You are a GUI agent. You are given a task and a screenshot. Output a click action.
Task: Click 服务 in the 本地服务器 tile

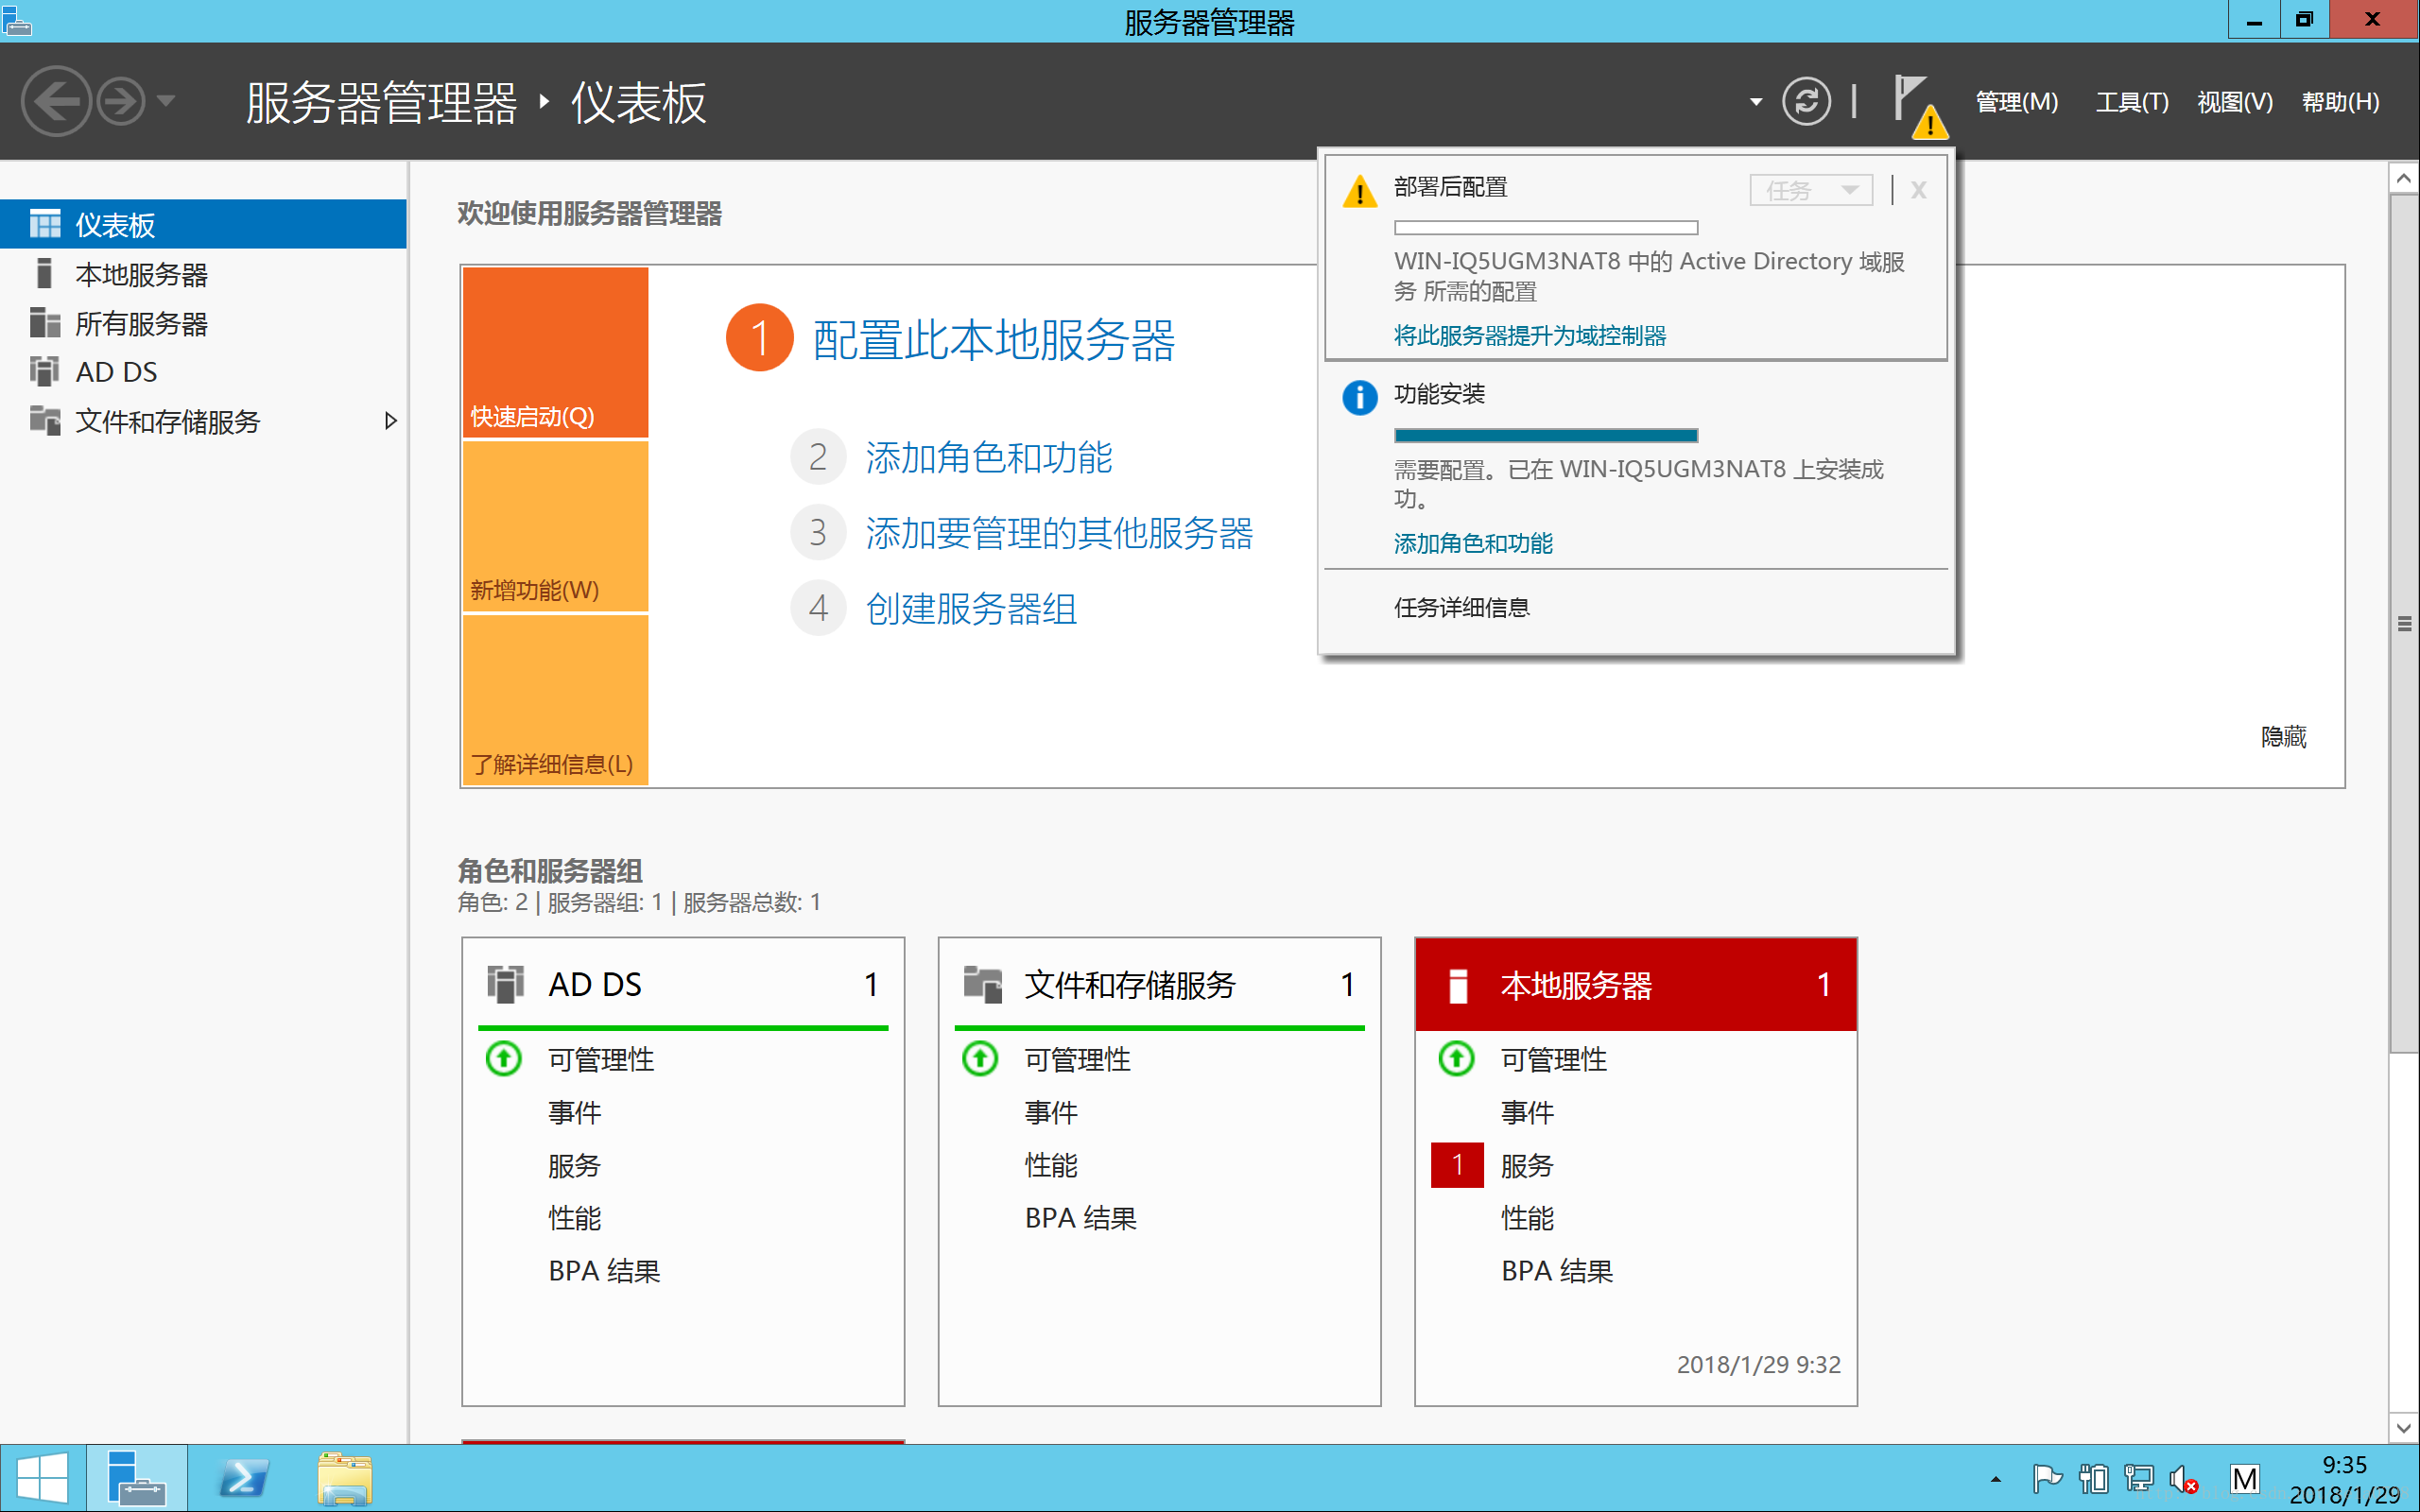coord(1528,1165)
